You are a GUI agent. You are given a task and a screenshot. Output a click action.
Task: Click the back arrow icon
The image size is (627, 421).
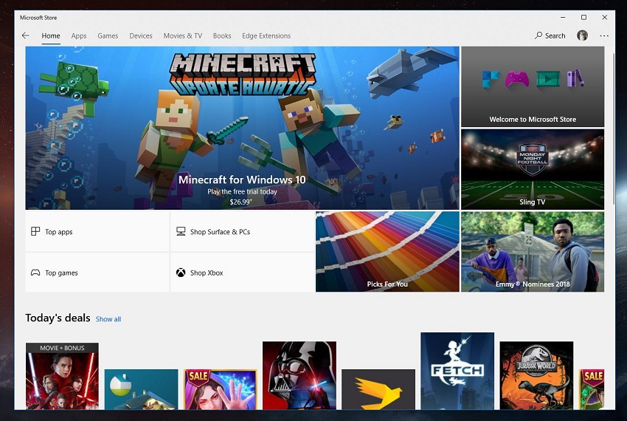[x=26, y=35]
